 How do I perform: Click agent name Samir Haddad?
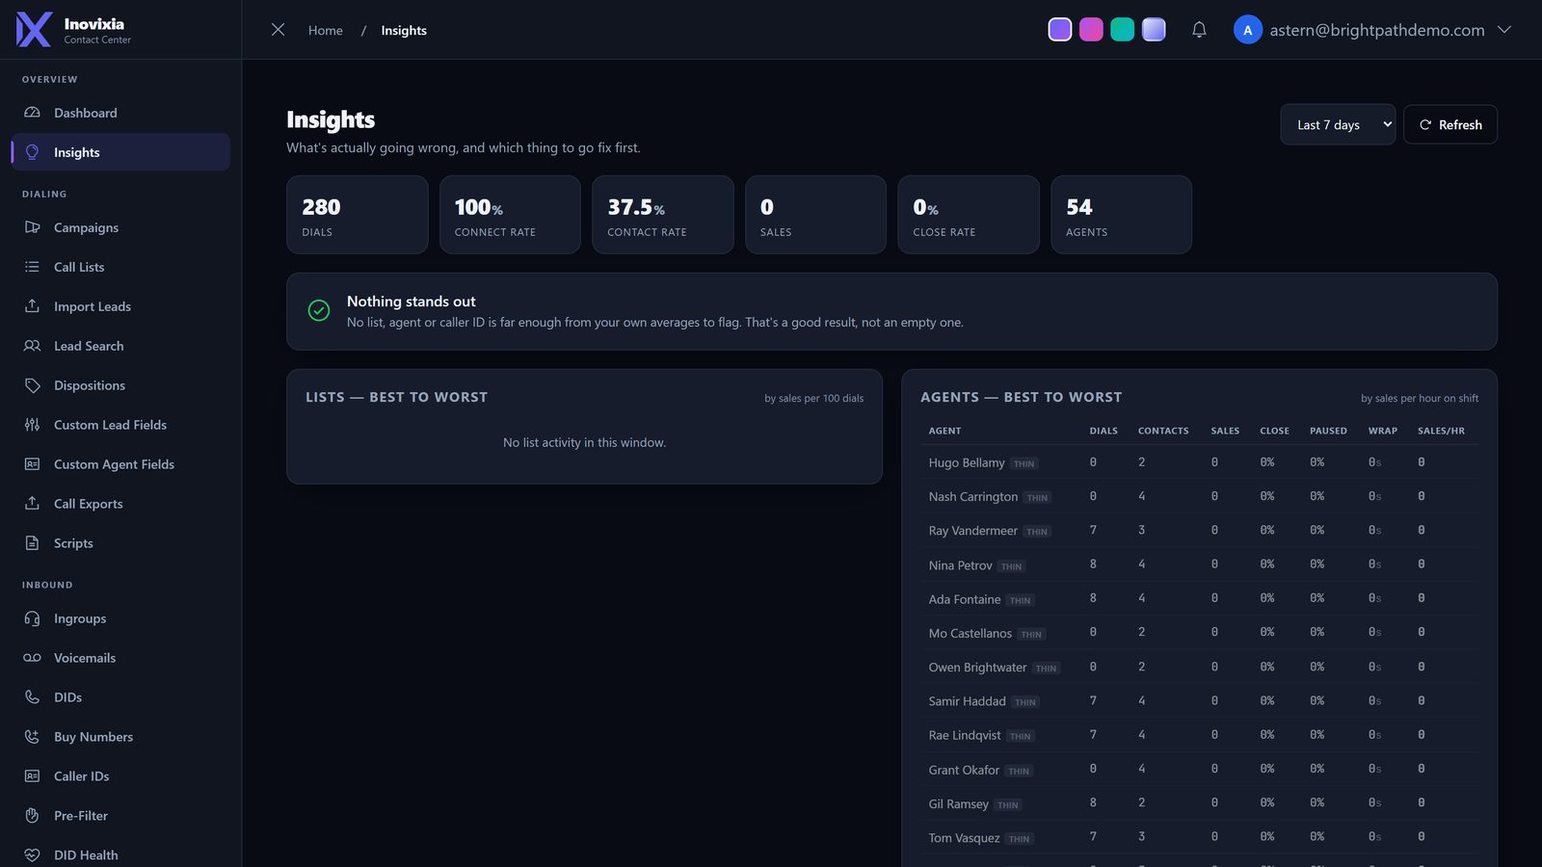click(968, 701)
